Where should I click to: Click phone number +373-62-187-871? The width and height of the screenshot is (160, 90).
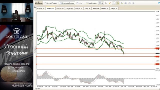pos(18,67)
